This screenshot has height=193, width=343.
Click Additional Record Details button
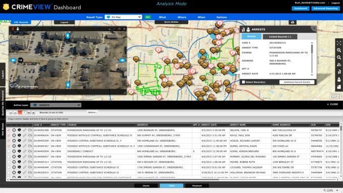297,82
